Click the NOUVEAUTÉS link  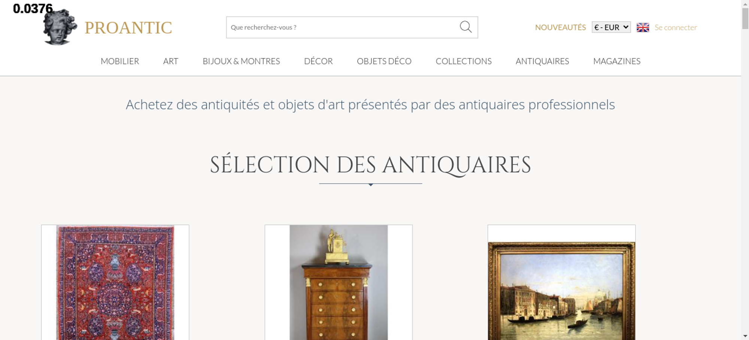[x=560, y=27]
